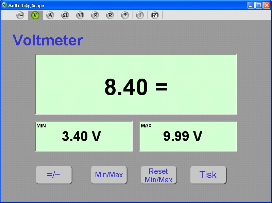
Task: Click the M toolbar icon
Action: [80, 15]
